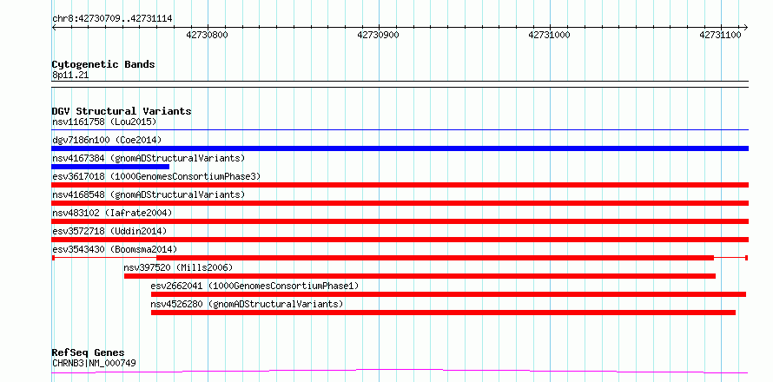Click the red nsv4526280 variant bar

(x=443, y=313)
